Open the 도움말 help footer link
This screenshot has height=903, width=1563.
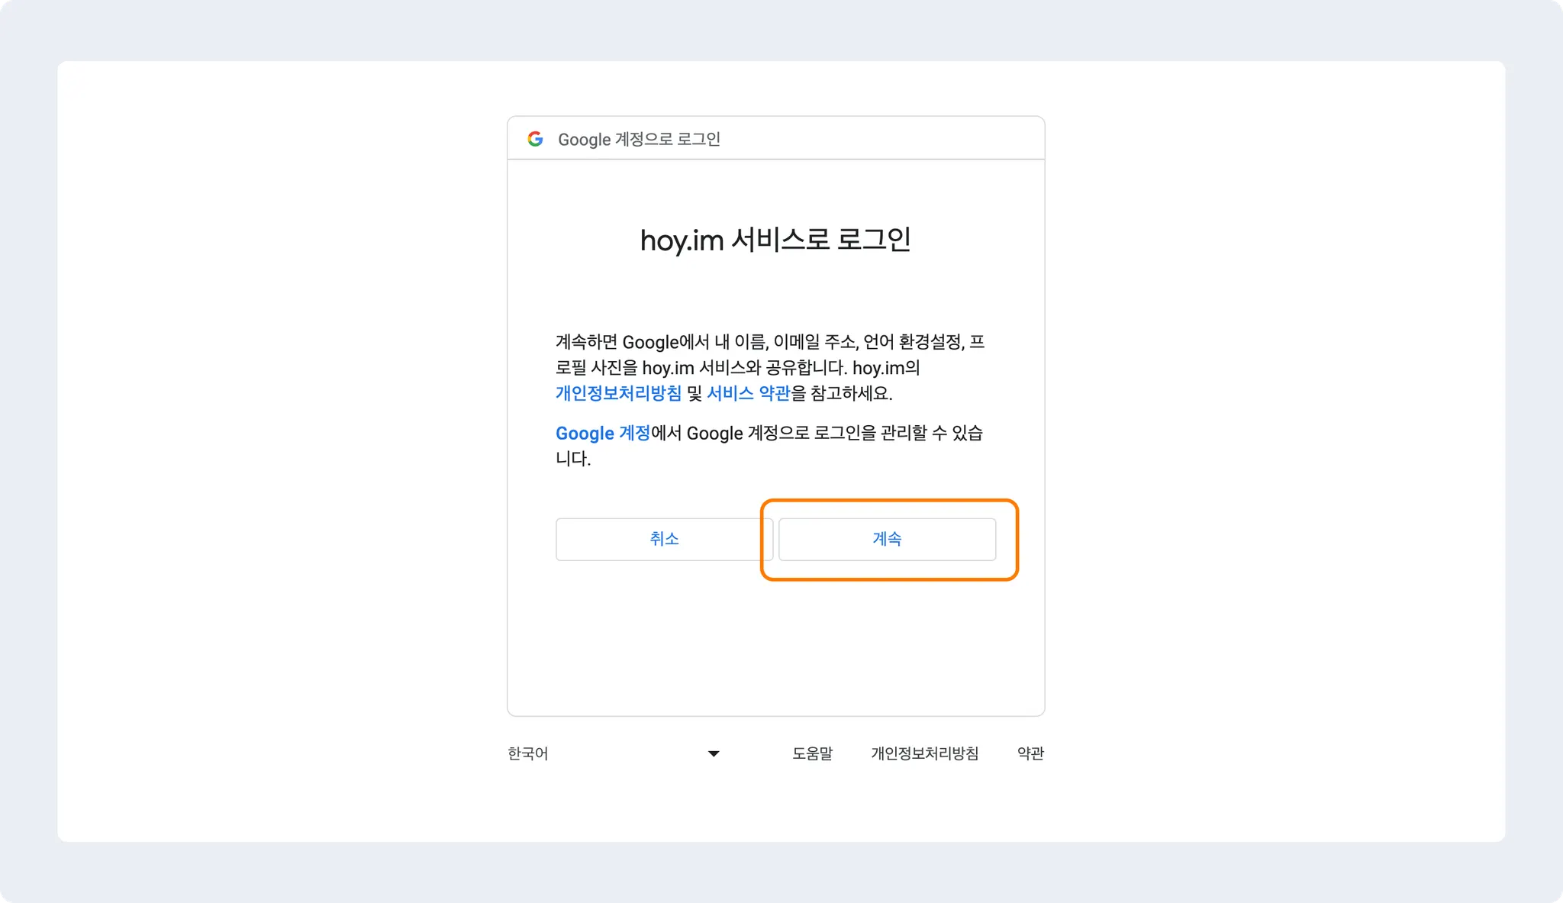point(812,753)
